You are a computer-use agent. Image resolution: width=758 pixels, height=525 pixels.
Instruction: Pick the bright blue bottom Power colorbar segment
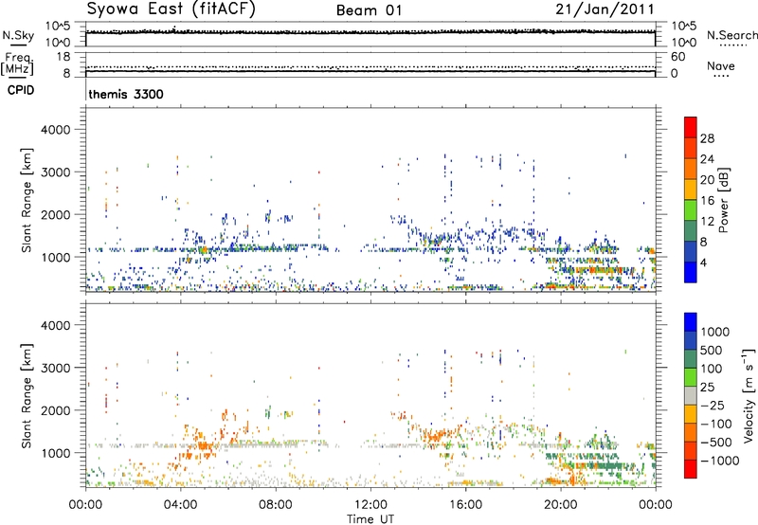pyautogui.click(x=691, y=272)
